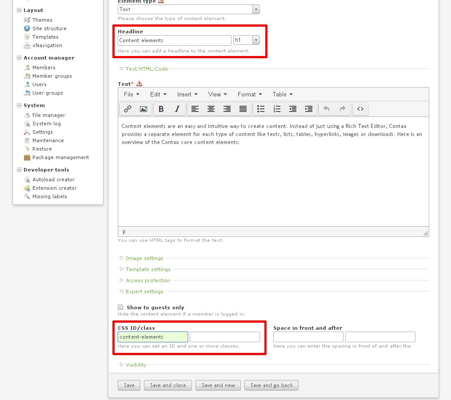Insert a numbered list in editor
The image size is (451, 400).
coord(277,109)
